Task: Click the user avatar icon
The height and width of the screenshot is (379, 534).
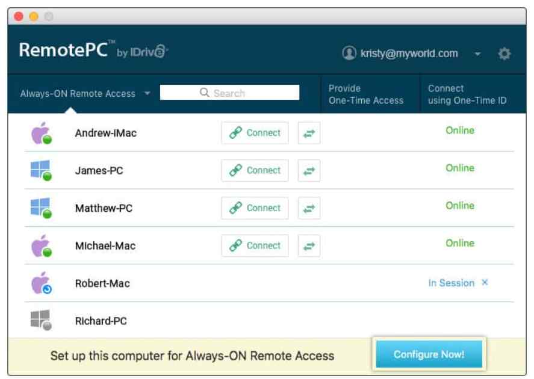Action: pyautogui.click(x=349, y=53)
